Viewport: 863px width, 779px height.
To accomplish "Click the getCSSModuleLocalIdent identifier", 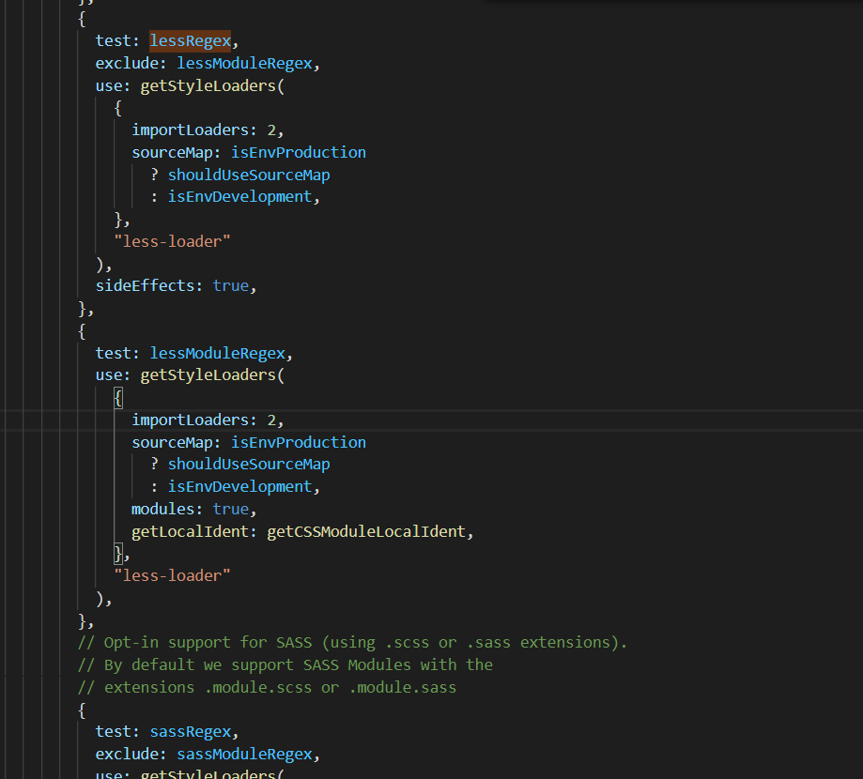I will [366, 532].
